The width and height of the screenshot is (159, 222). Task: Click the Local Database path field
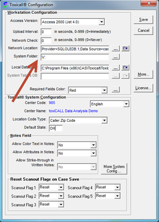coord(75,68)
